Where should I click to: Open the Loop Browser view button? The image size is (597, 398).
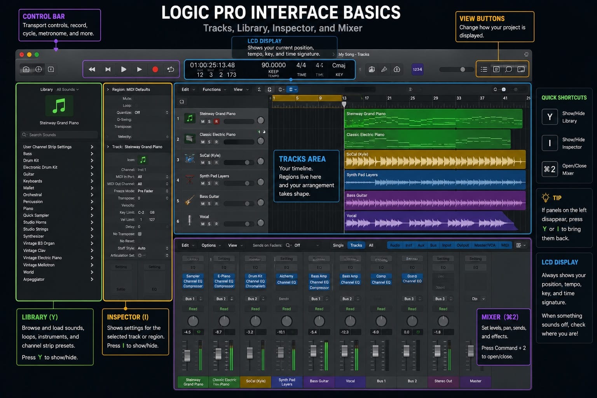tap(508, 69)
